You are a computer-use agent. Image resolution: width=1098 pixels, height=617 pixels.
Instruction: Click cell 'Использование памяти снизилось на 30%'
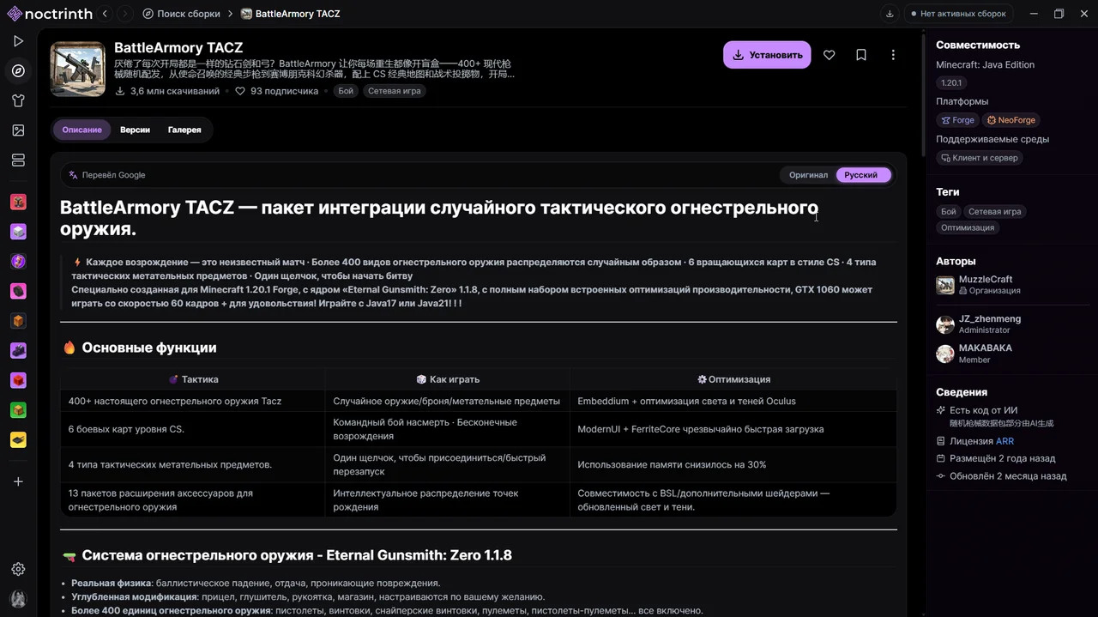733,464
